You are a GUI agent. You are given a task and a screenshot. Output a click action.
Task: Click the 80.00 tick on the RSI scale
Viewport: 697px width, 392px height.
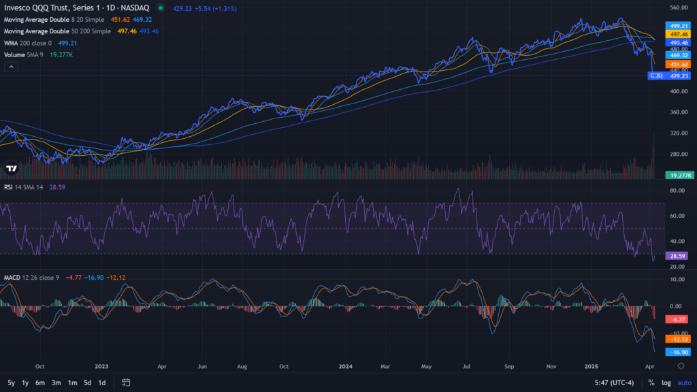pyautogui.click(x=677, y=191)
